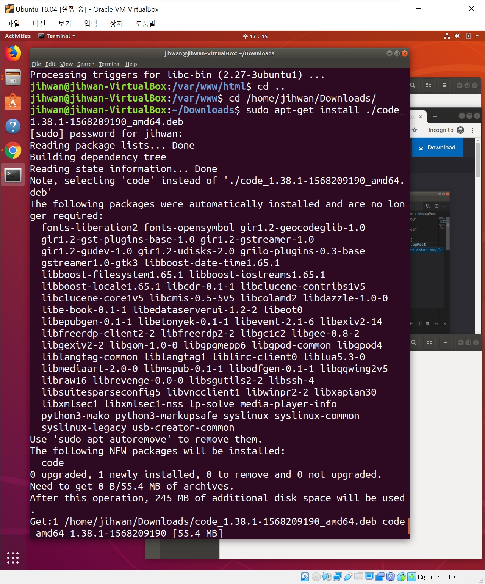Close the current Chrome tab

pyautogui.click(x=420, y=117)
